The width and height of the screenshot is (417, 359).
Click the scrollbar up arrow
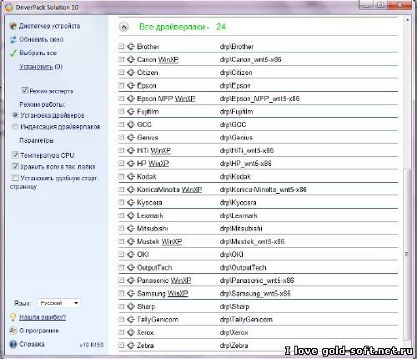click(407, 20)
